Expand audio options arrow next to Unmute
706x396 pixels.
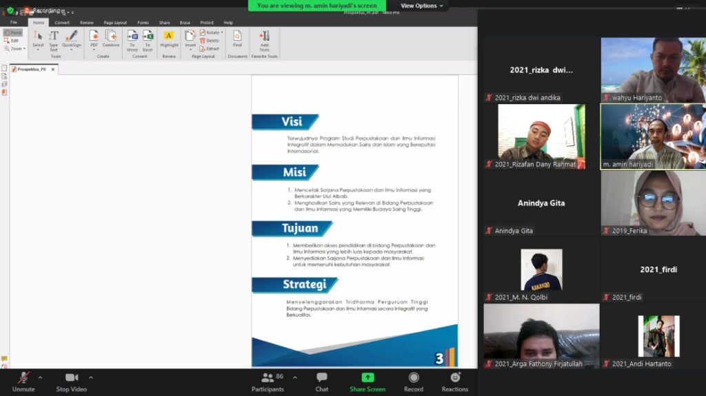[x=40, y=377]
